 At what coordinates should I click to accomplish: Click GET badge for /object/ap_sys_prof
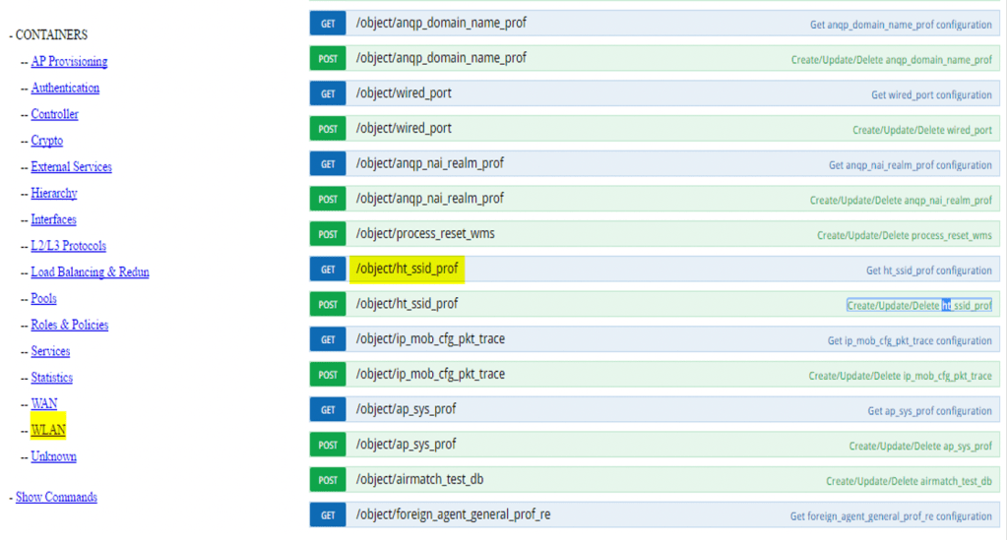point(328,410)
